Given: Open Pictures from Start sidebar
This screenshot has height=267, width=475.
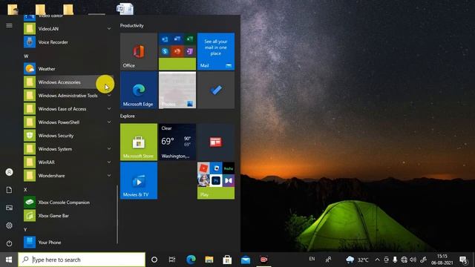Looking at the screenshot, I should click(x=9, y=208).
